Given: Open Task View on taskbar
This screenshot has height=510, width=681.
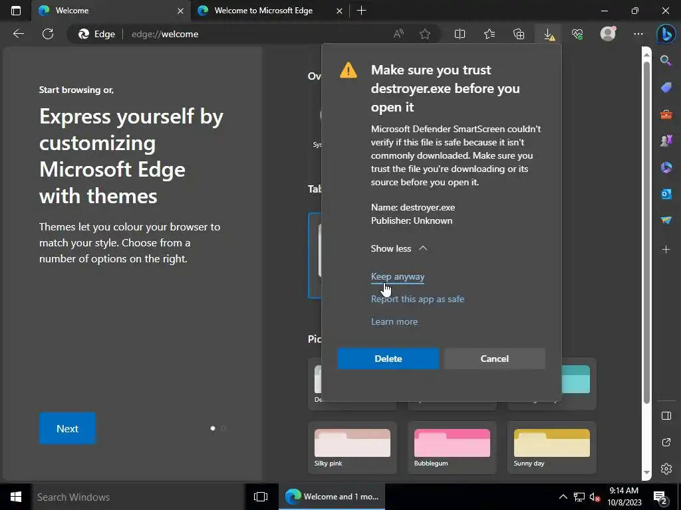Looking at the screenshot, I should point(261,497).
